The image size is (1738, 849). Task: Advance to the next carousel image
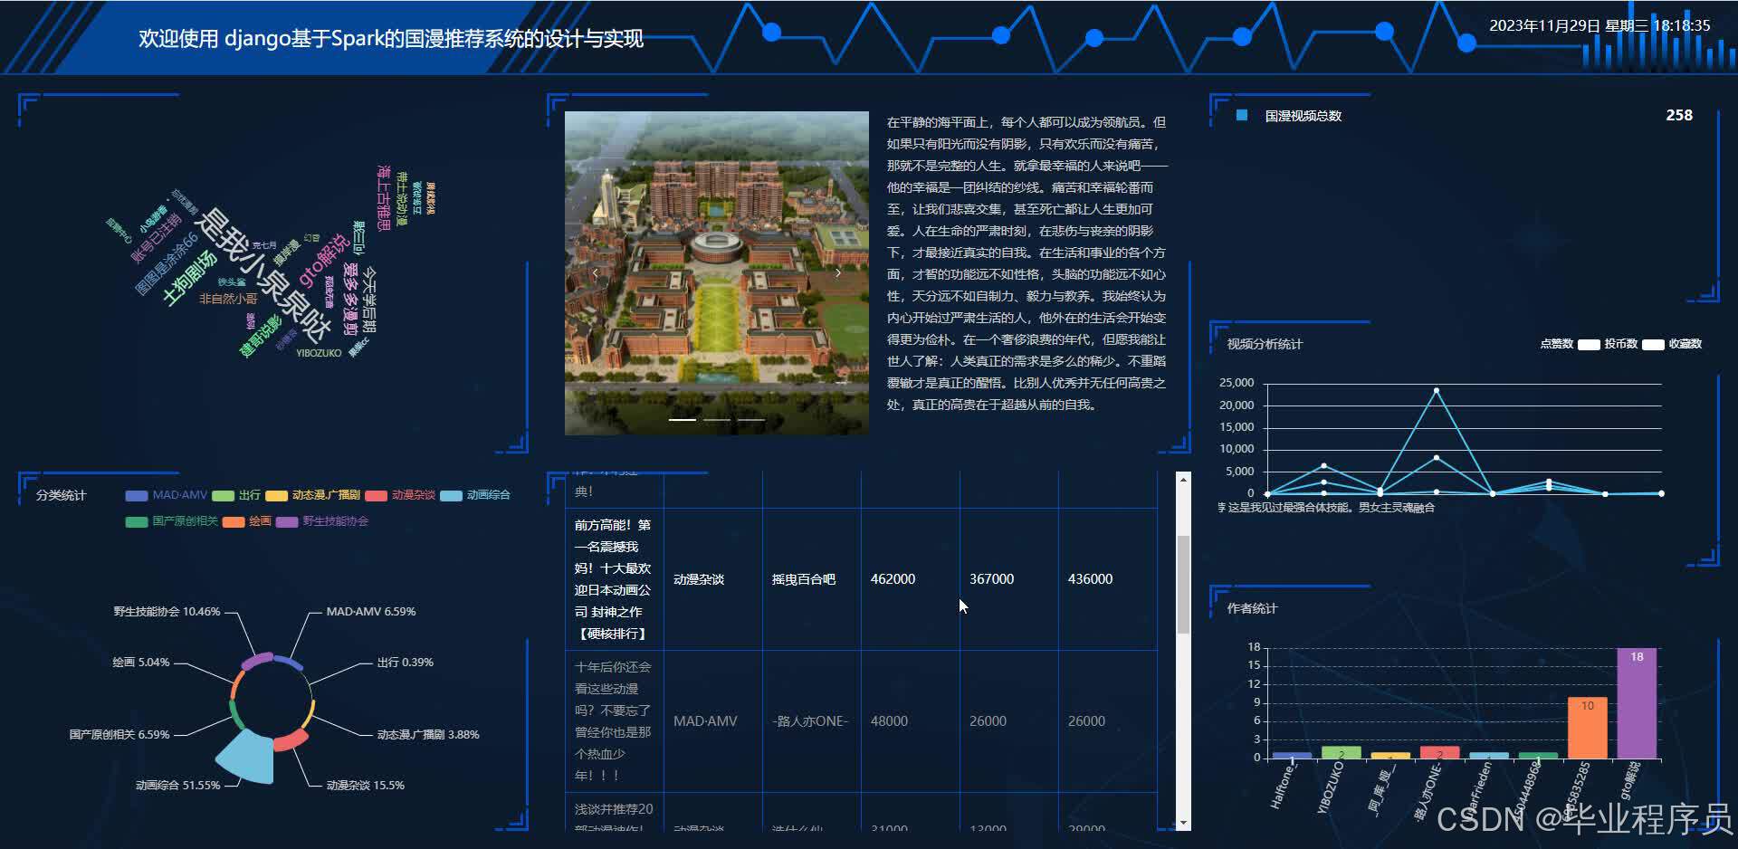838,272
